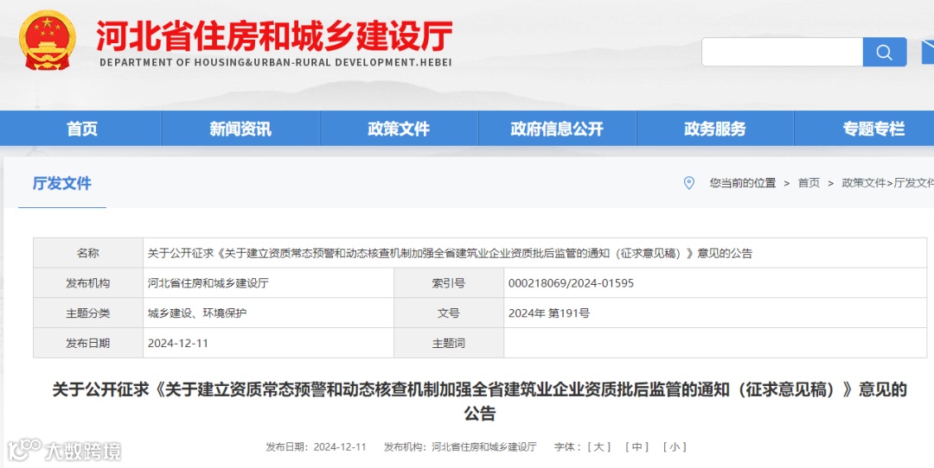Follow the breadcrumb 政策文件 link
934x468 pixels.
coord(864,183)
